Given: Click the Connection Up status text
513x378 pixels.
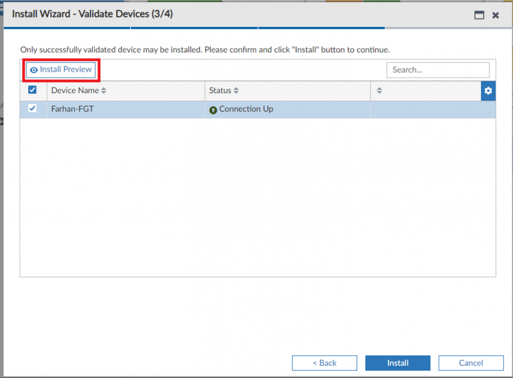Looking at the screenshot, I should click(x=246, y=109).
